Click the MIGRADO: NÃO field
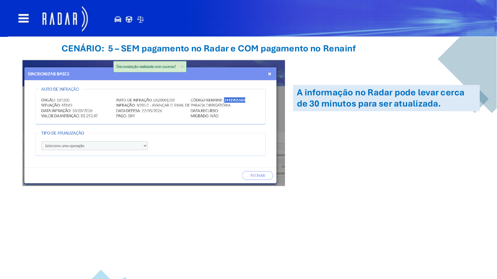 (205, 116)
